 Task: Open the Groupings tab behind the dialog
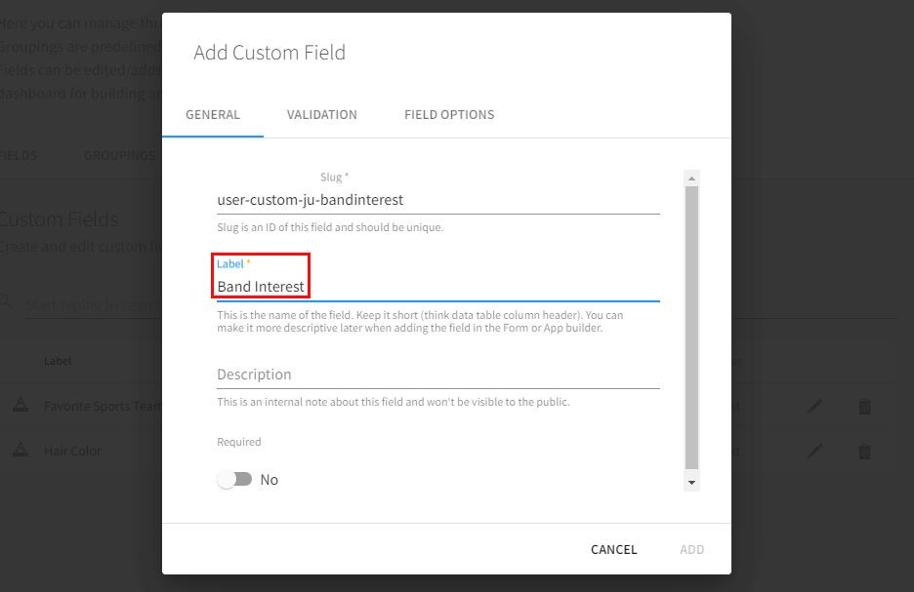tap(119, 155)
